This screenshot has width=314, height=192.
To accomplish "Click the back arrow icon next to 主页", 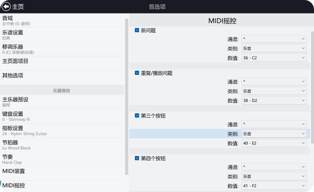I will [6, 7].
